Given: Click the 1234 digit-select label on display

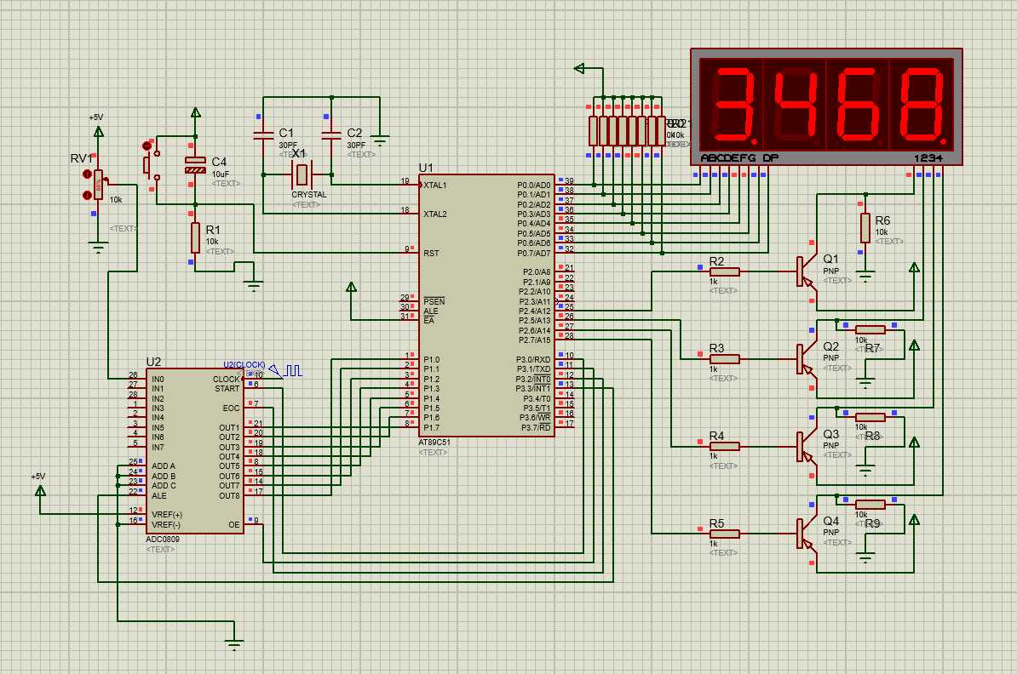Looking at the screenshot, I should 928,158.
